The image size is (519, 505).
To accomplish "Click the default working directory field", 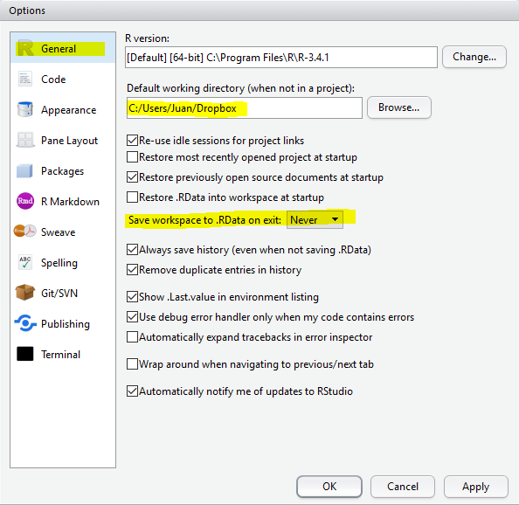I will coord(245,107).
